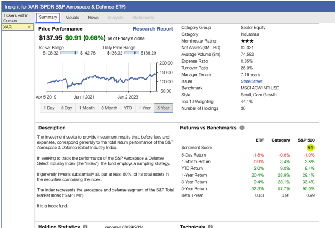Show the 5 Day price chart
The height and width of the screenshot is (228, 335).
point(67,108)
